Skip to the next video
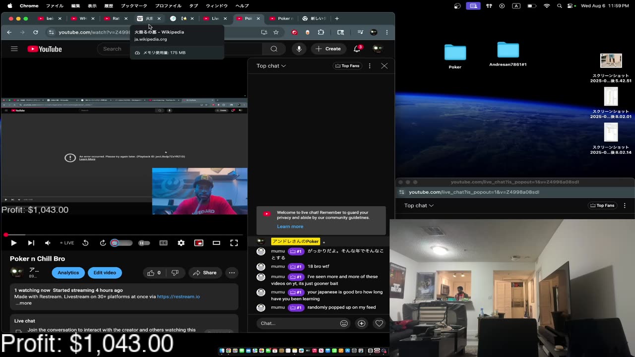 tap(31, 243)
